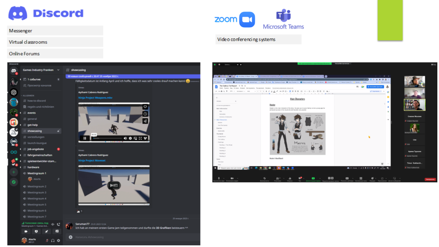The height and width of the screenshot is (247, 439).
Task: Click the new messages banner in showcasing
Action: [x=133, y=76]
